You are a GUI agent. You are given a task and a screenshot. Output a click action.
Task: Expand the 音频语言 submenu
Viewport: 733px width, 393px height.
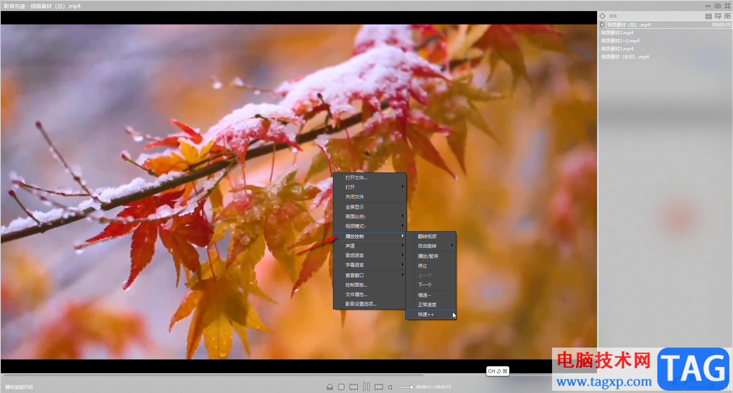(370, 256)
